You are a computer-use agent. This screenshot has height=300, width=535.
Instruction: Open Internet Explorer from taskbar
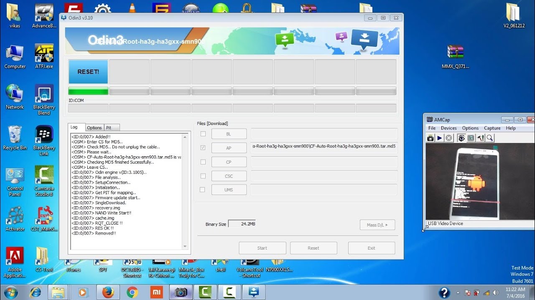tap(35, 292)
